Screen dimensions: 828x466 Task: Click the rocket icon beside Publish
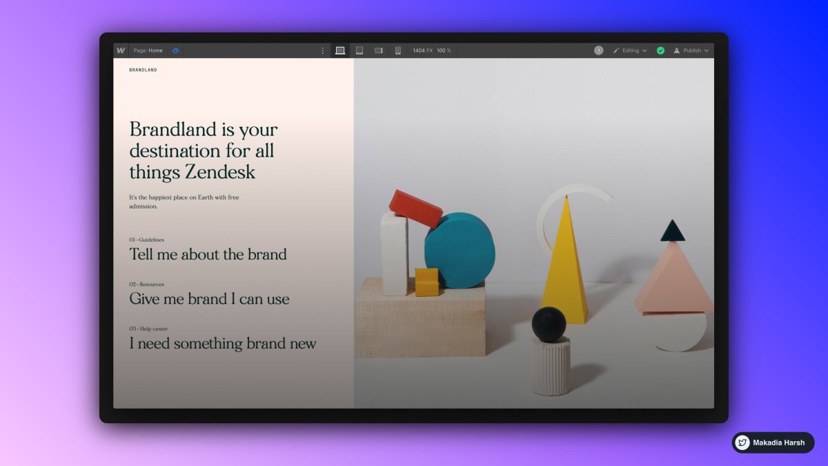(x=677, y=50)
